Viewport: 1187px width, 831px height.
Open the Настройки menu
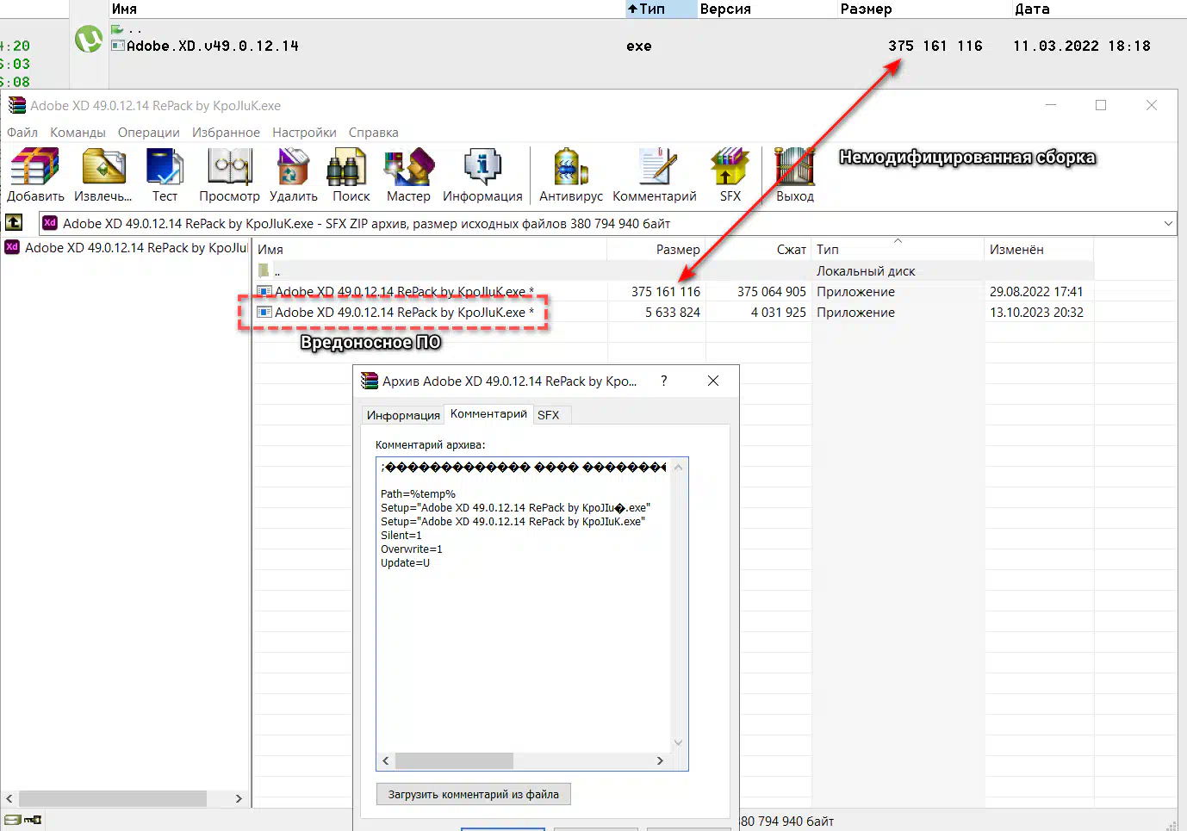[304, 133]
